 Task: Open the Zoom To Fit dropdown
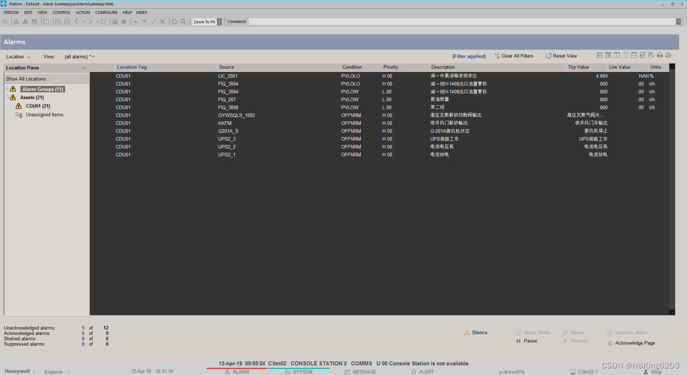coord(219,22)
